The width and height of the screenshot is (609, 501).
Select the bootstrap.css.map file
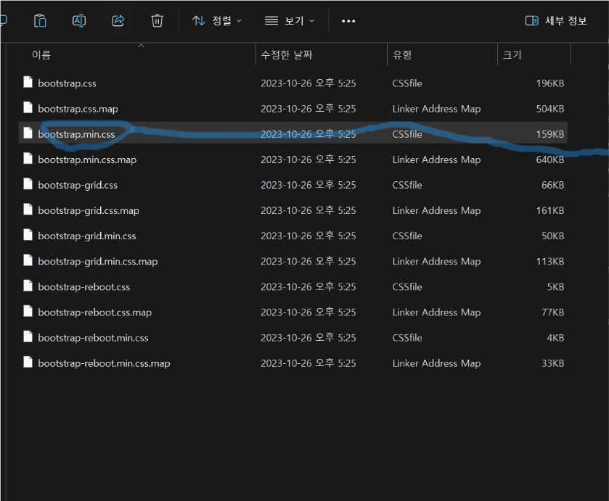(293, 109)
